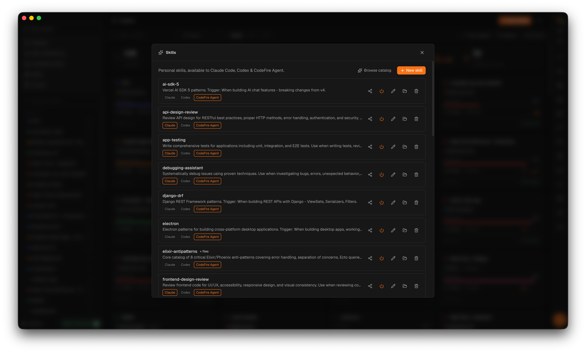Edit the api-design-review skill
Image resolution: width=586 pixels, height=353 pixels.
393,119
